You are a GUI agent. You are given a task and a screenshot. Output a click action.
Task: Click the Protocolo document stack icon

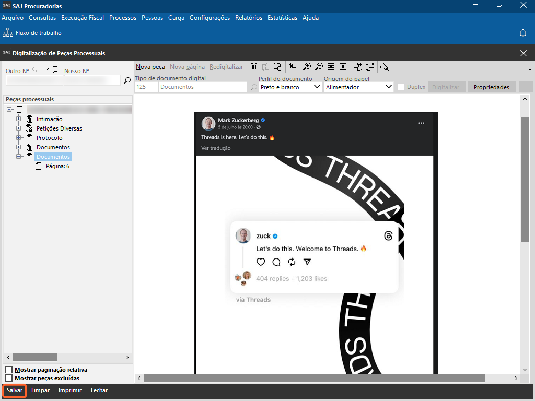point(30,138)
